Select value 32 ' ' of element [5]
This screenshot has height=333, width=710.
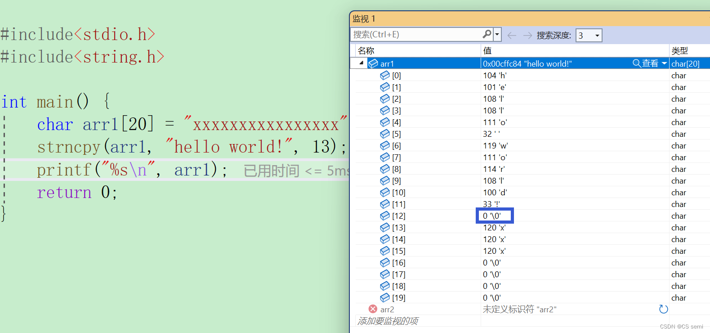point(491,134)
